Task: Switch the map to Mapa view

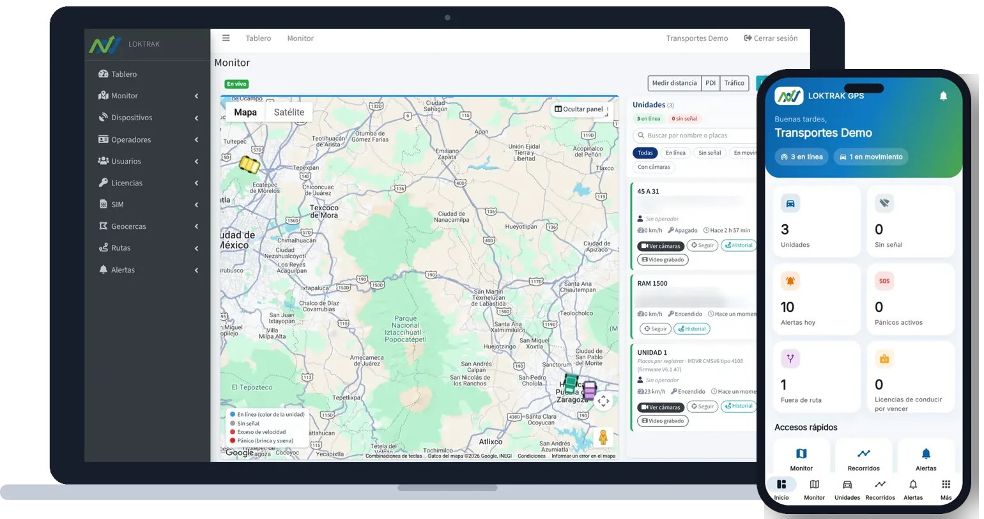Action: 245,112
